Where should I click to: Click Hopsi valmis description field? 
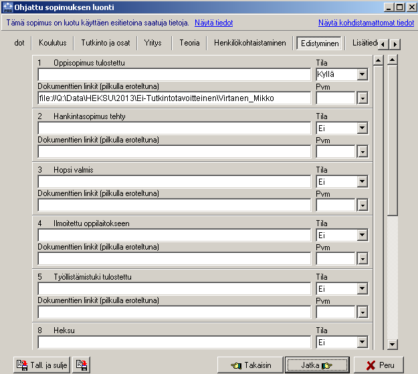pos(175,182)
